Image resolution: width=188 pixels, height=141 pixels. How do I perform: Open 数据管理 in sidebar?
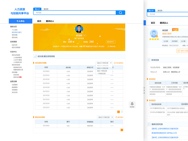(x=14, y=87)
